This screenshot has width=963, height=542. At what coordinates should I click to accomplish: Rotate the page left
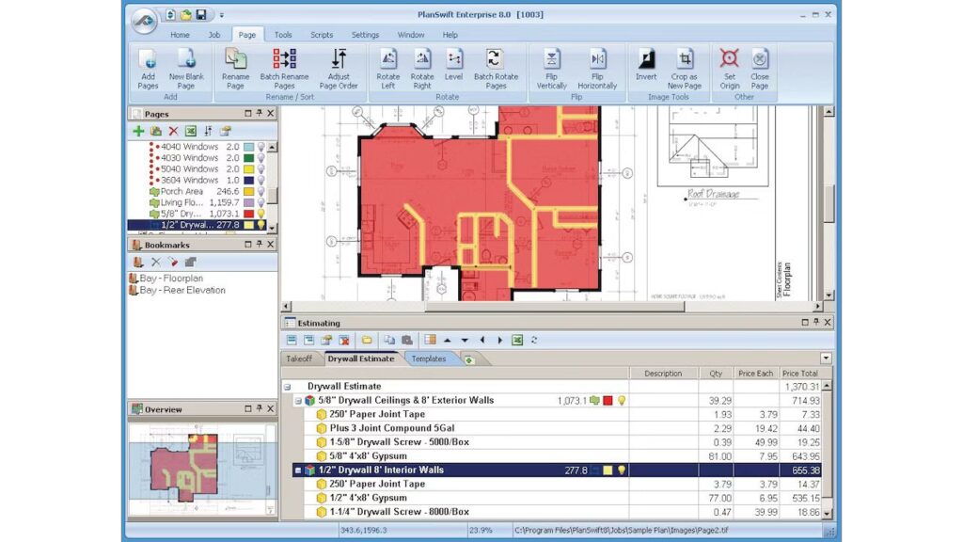tap(388, 68)
